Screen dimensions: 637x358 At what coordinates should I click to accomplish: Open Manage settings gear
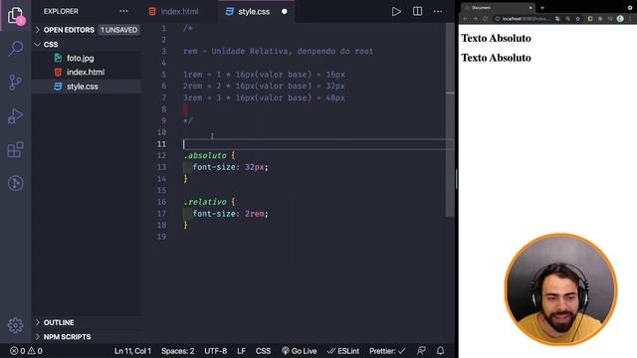[16, 325]
